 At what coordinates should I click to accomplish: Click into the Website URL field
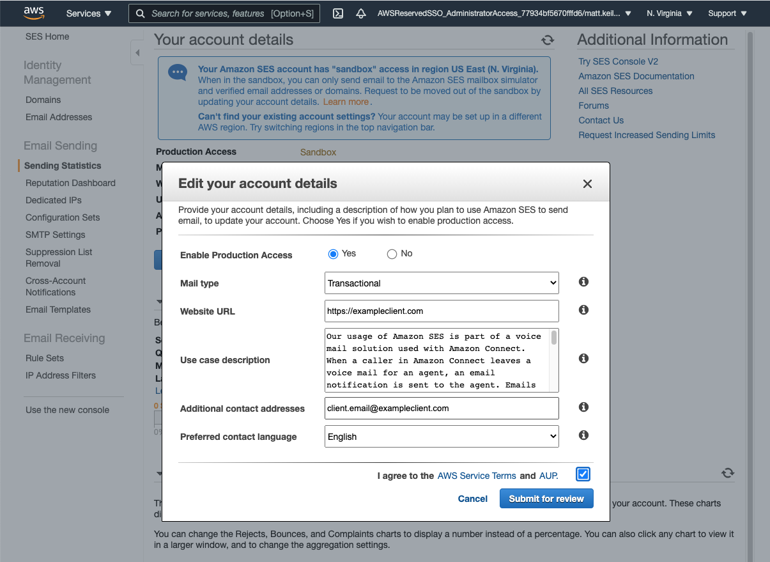click(442, 311)
